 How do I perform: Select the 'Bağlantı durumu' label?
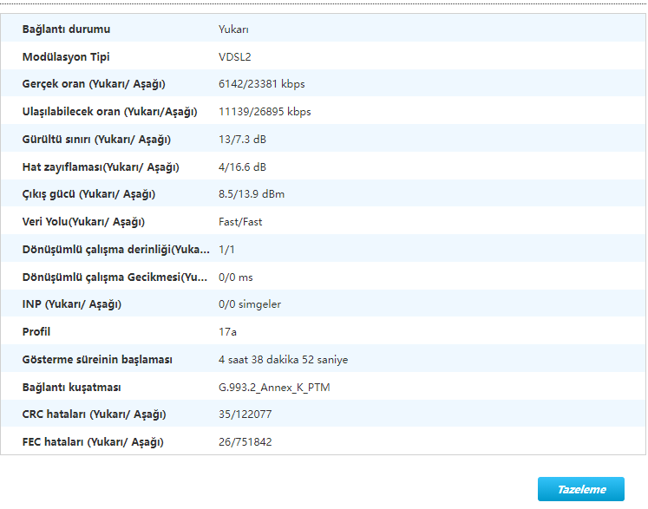(x=66, y=29)
